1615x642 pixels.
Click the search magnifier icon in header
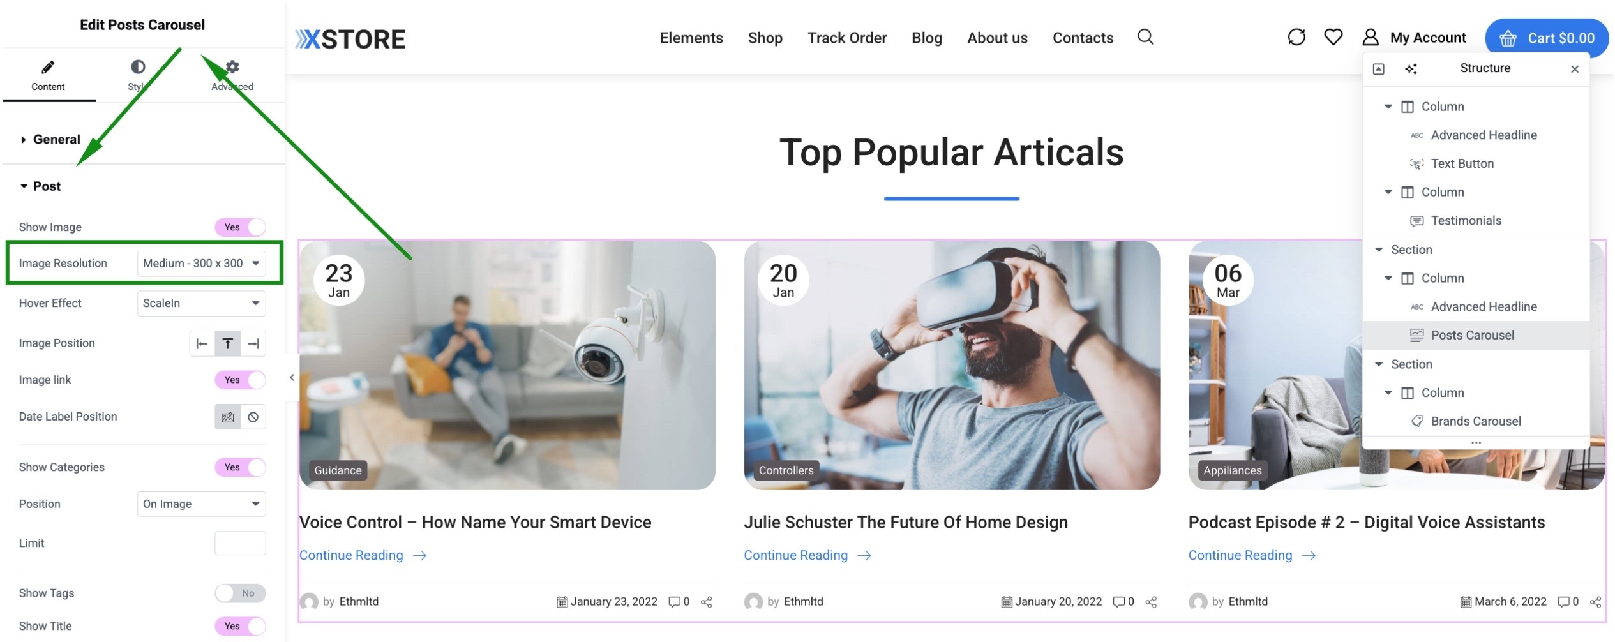(1145, 37)
